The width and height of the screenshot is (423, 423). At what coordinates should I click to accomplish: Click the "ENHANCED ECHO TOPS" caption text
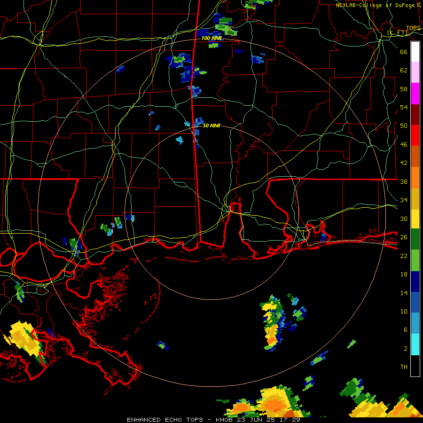[165, 420]
